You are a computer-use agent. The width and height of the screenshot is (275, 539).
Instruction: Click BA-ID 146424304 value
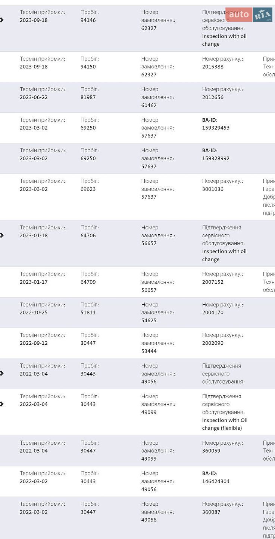coord(216,481)
